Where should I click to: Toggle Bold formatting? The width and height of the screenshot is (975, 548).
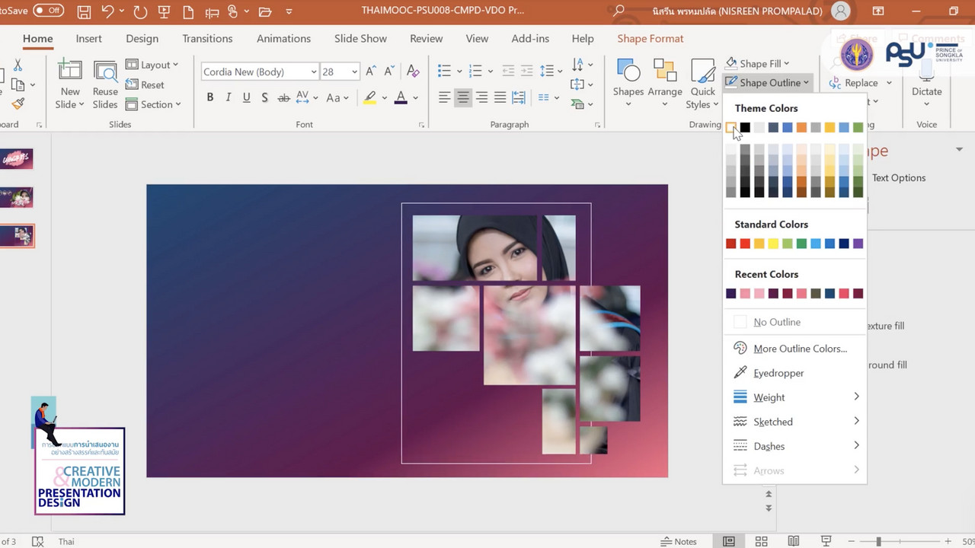(x=210, y=97)
